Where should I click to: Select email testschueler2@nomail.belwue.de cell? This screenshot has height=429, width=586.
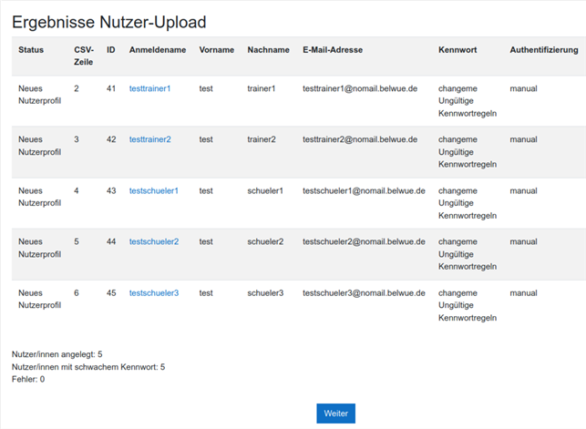[x=363, y=242]
